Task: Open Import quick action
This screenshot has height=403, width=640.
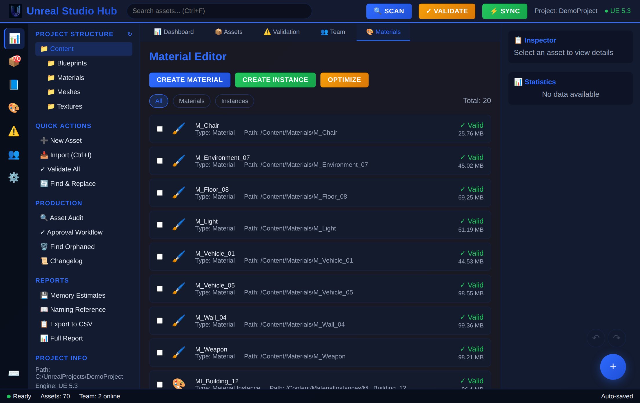Action: [x=84, y=155]
